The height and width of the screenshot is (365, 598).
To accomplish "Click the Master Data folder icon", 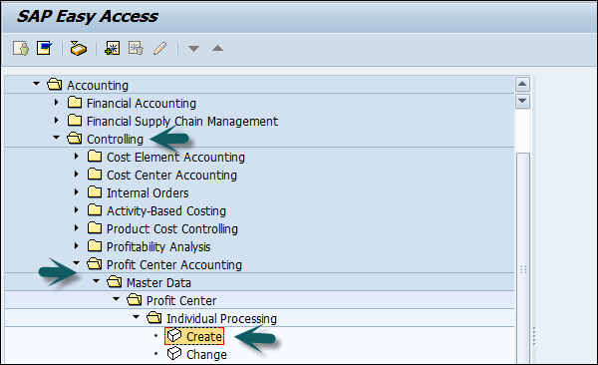I will tap(114, 282).
